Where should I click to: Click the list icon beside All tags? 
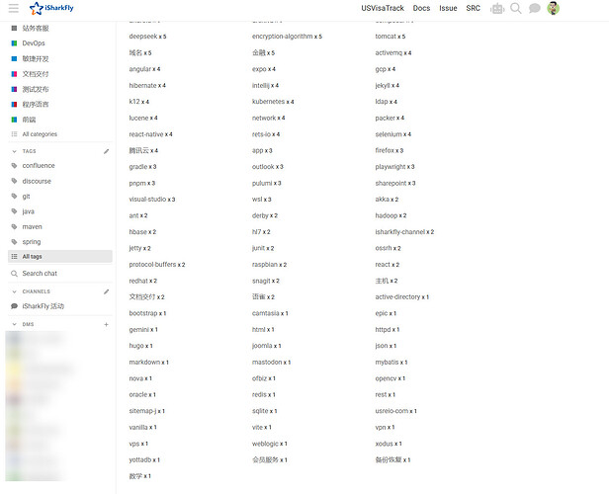pyautogui.click(x=15, y=257)
